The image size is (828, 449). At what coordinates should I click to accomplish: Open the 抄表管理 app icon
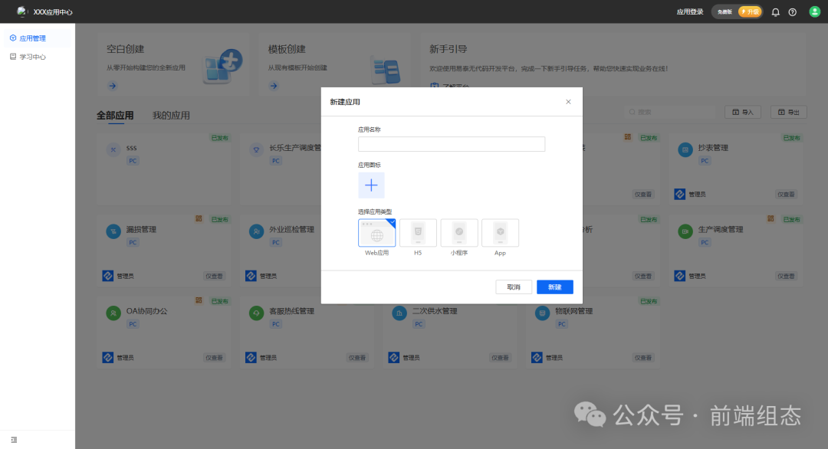tap(685, 150)
